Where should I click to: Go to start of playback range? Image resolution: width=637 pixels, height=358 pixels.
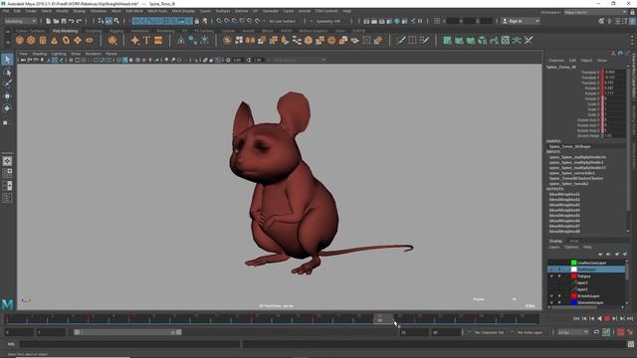click(576, 318)
